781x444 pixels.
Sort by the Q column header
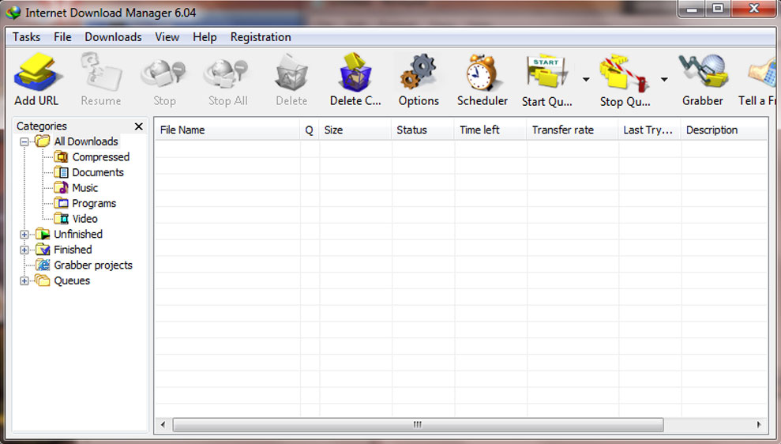click(x=310, y=130)
